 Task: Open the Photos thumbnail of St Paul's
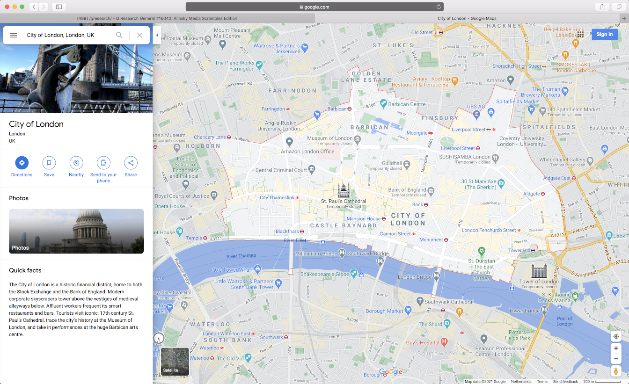(76, 231)
